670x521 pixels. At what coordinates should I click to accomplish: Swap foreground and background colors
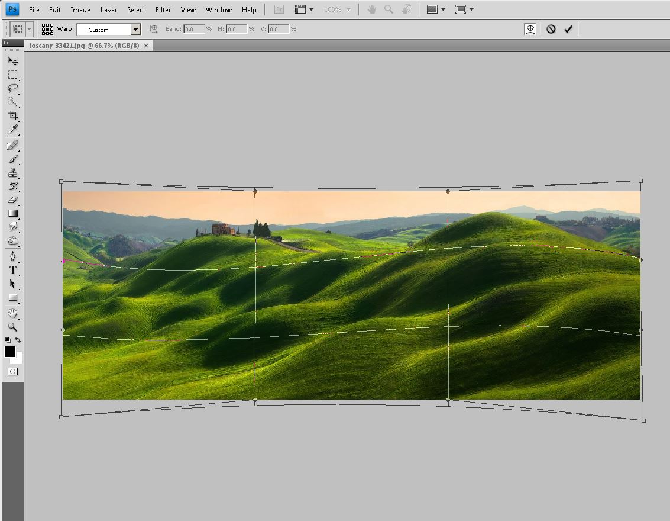[x=18, y=340]
